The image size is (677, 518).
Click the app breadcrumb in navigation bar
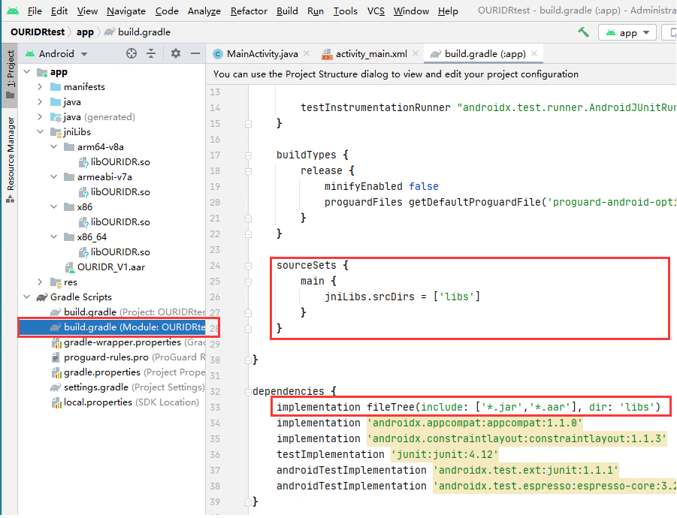pyautogui.click(x=85, y=32)
